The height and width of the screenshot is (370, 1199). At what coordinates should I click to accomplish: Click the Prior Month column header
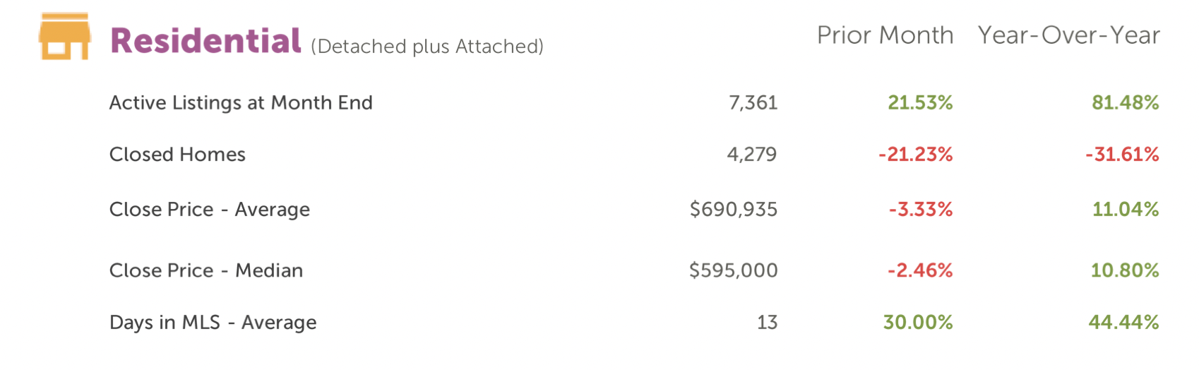885,35
